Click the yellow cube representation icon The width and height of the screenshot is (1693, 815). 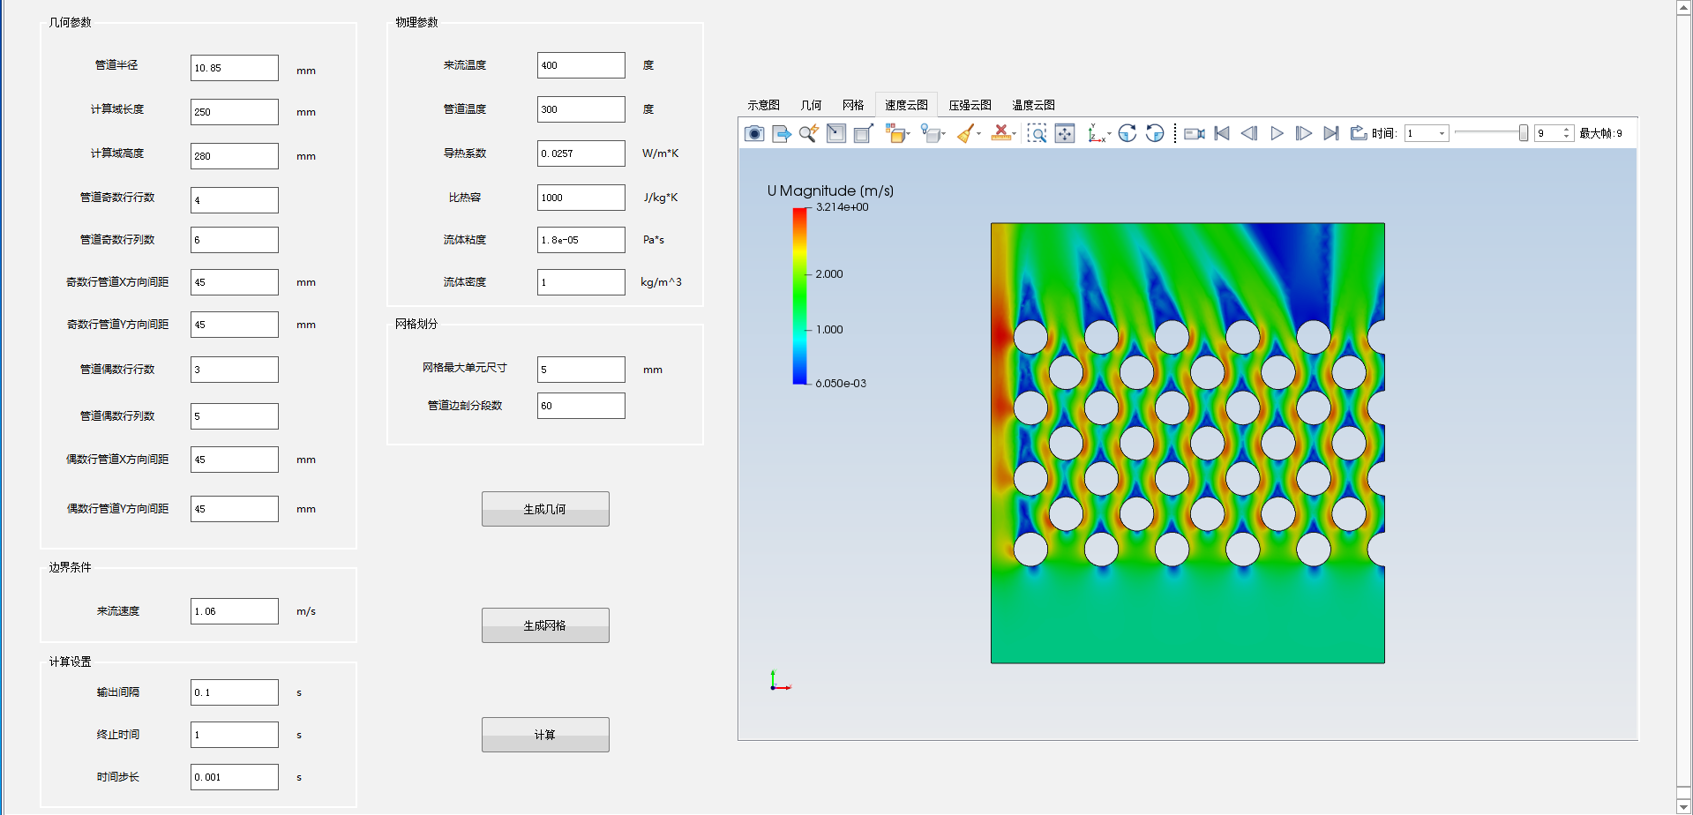pos(895,133)
